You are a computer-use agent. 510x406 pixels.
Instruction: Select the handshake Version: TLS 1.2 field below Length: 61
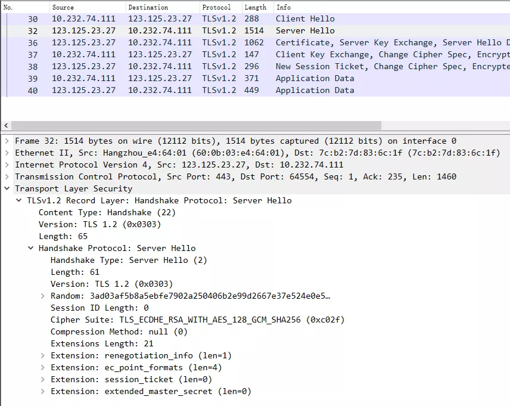click(x=111, y=284)
